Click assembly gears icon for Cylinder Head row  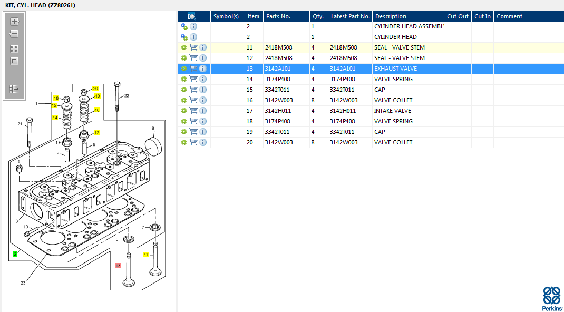[x=184, y=37]
